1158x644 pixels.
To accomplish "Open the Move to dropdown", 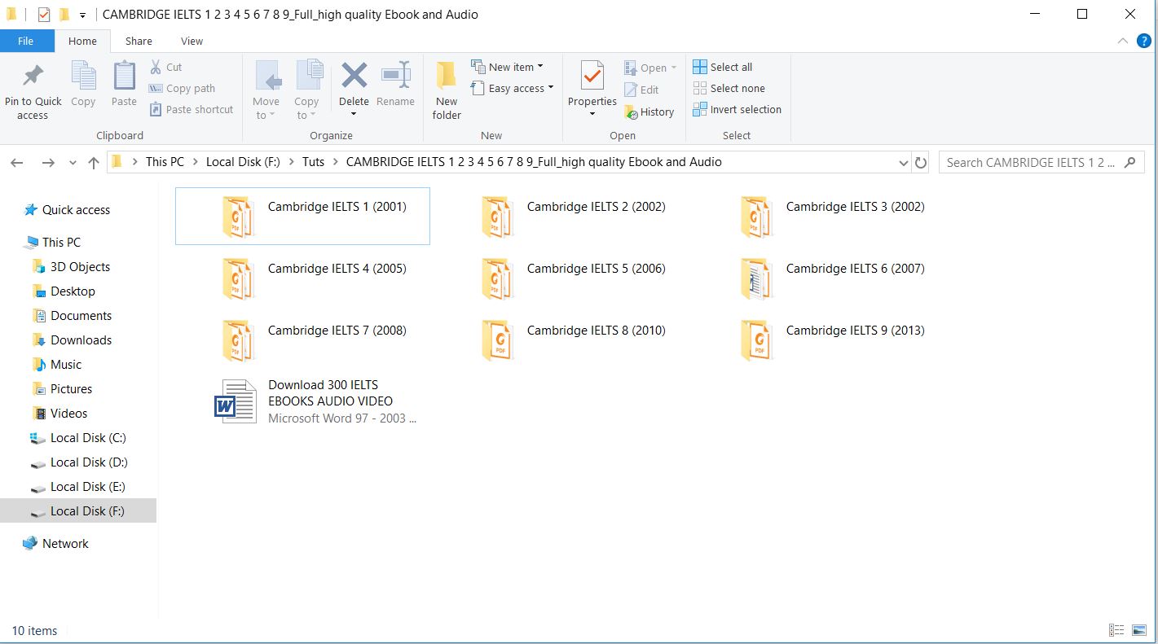I will pos(266,90).
